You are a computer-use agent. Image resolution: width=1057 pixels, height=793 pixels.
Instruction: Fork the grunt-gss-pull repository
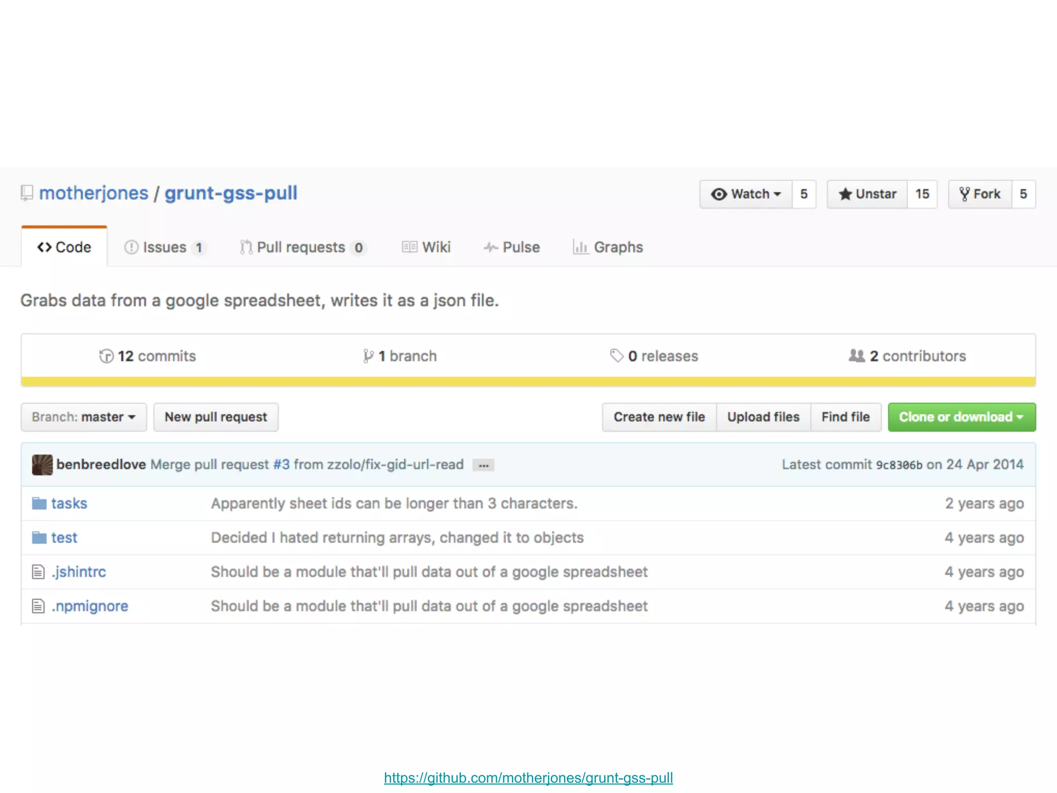(x=980, y=194)
